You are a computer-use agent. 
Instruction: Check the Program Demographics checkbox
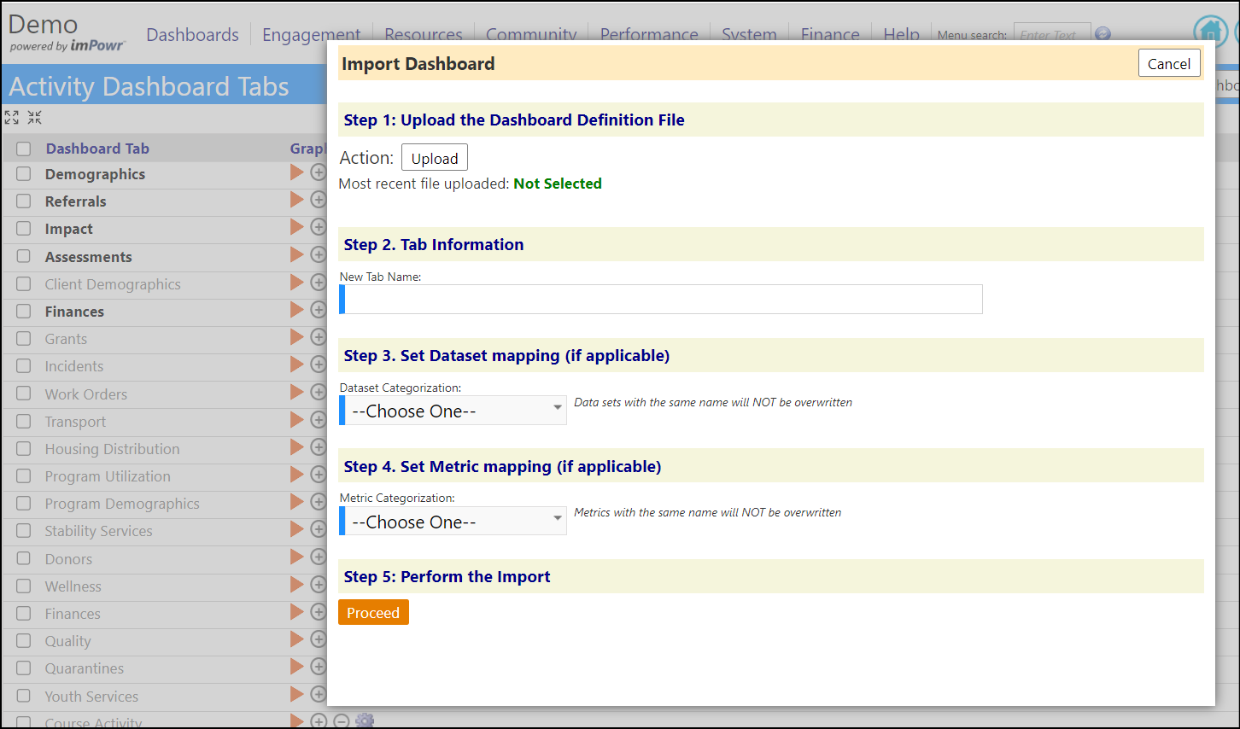click(23, 504)
